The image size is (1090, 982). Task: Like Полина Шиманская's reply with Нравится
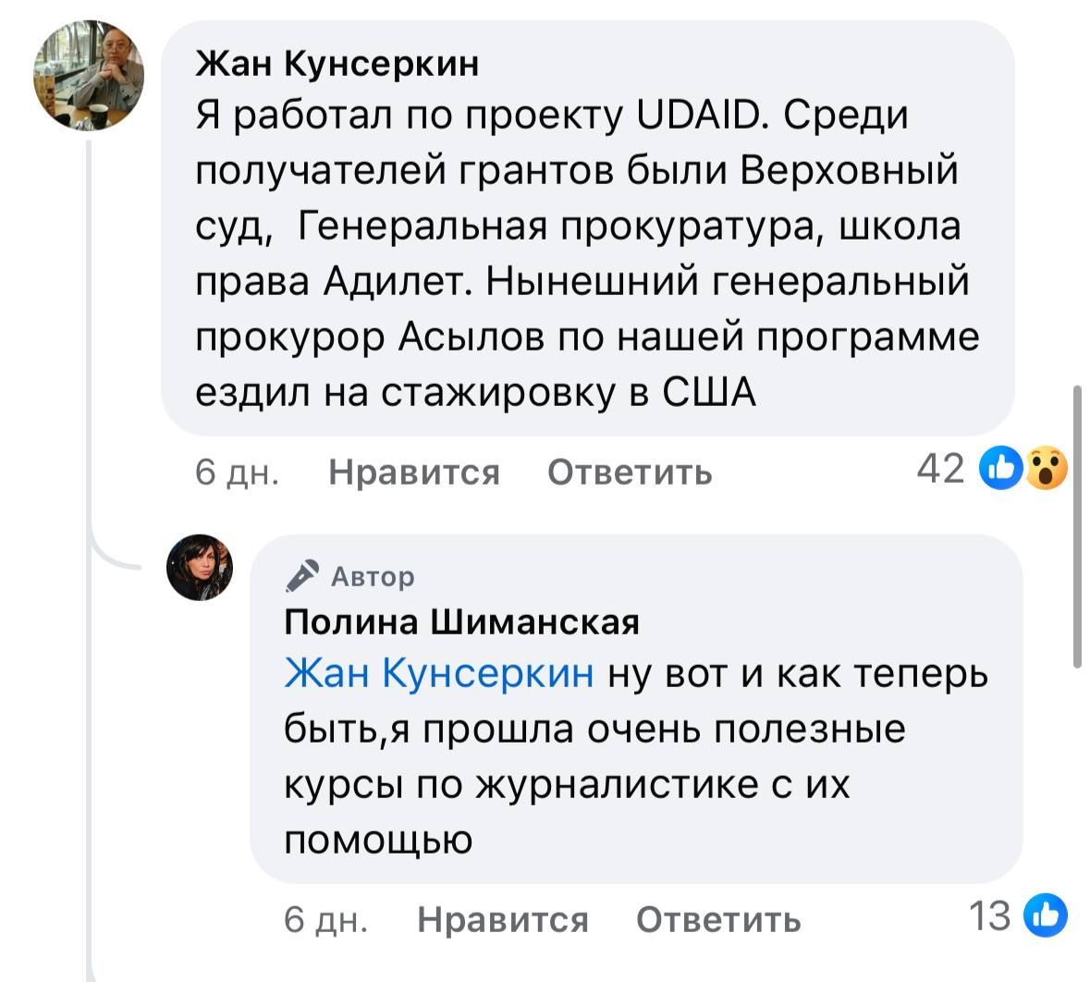click(502, 920)
